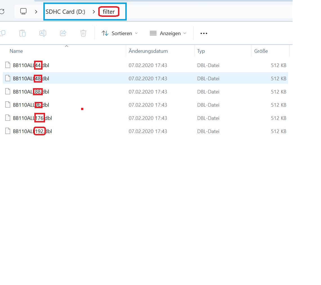
Task: Click file icon of BB110ALL192.dbl
Action: [8, 131]
